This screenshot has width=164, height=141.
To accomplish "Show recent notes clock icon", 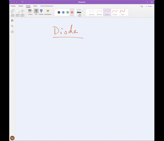I will (x=12, y=32).
